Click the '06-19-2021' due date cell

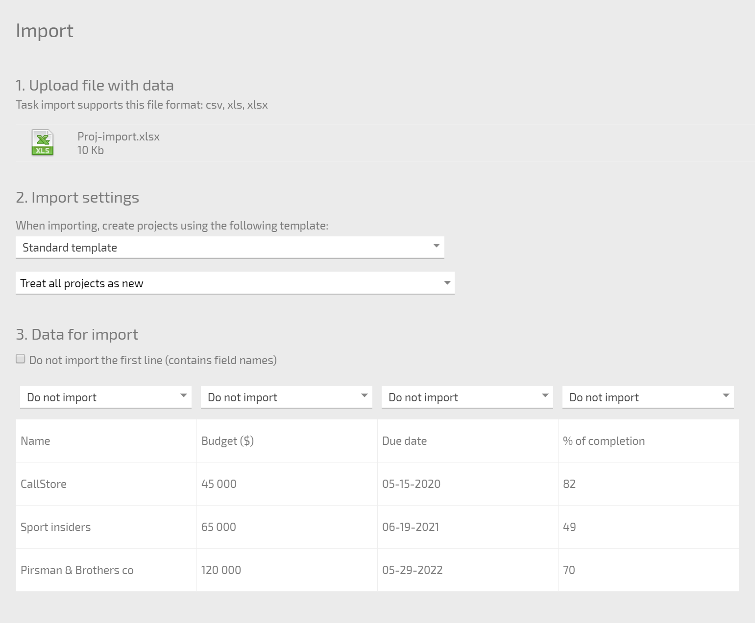[x=468, y=527]
